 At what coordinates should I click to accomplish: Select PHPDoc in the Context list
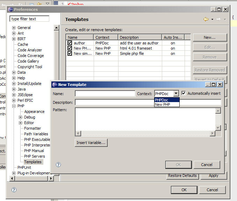coord(167,100)
